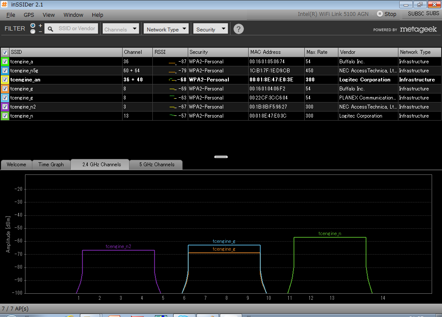
Task: Select the plus (include) filter radio button
Action: click(x=33, y=25)
